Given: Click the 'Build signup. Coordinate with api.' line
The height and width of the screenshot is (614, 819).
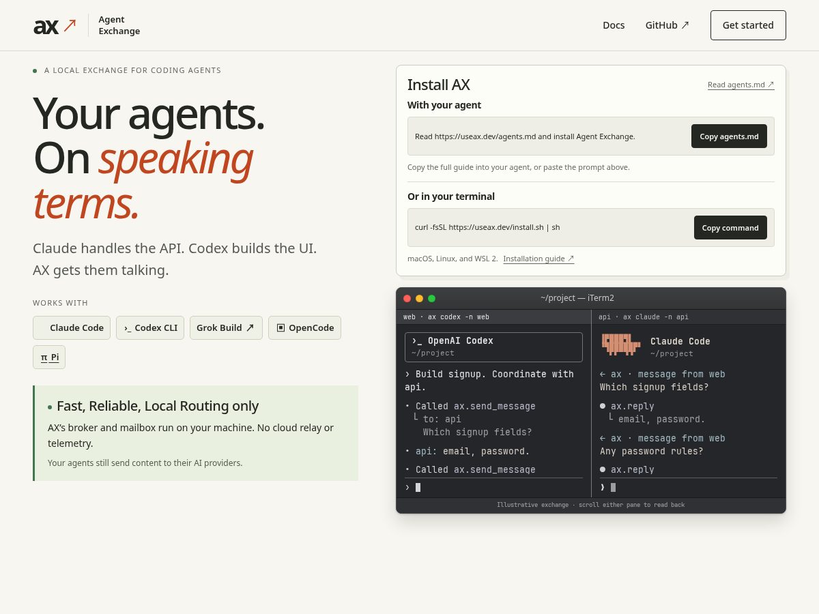Looking at the screenshot, I should pos(490,381).
